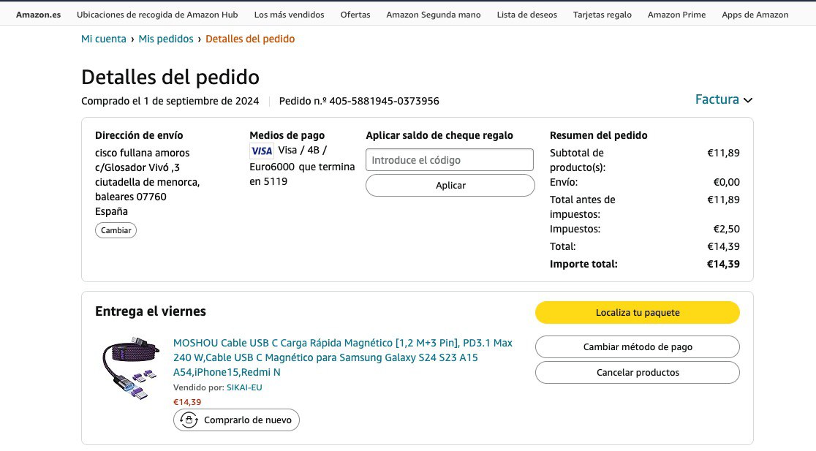Open Amazon.es home menu item

39,15
